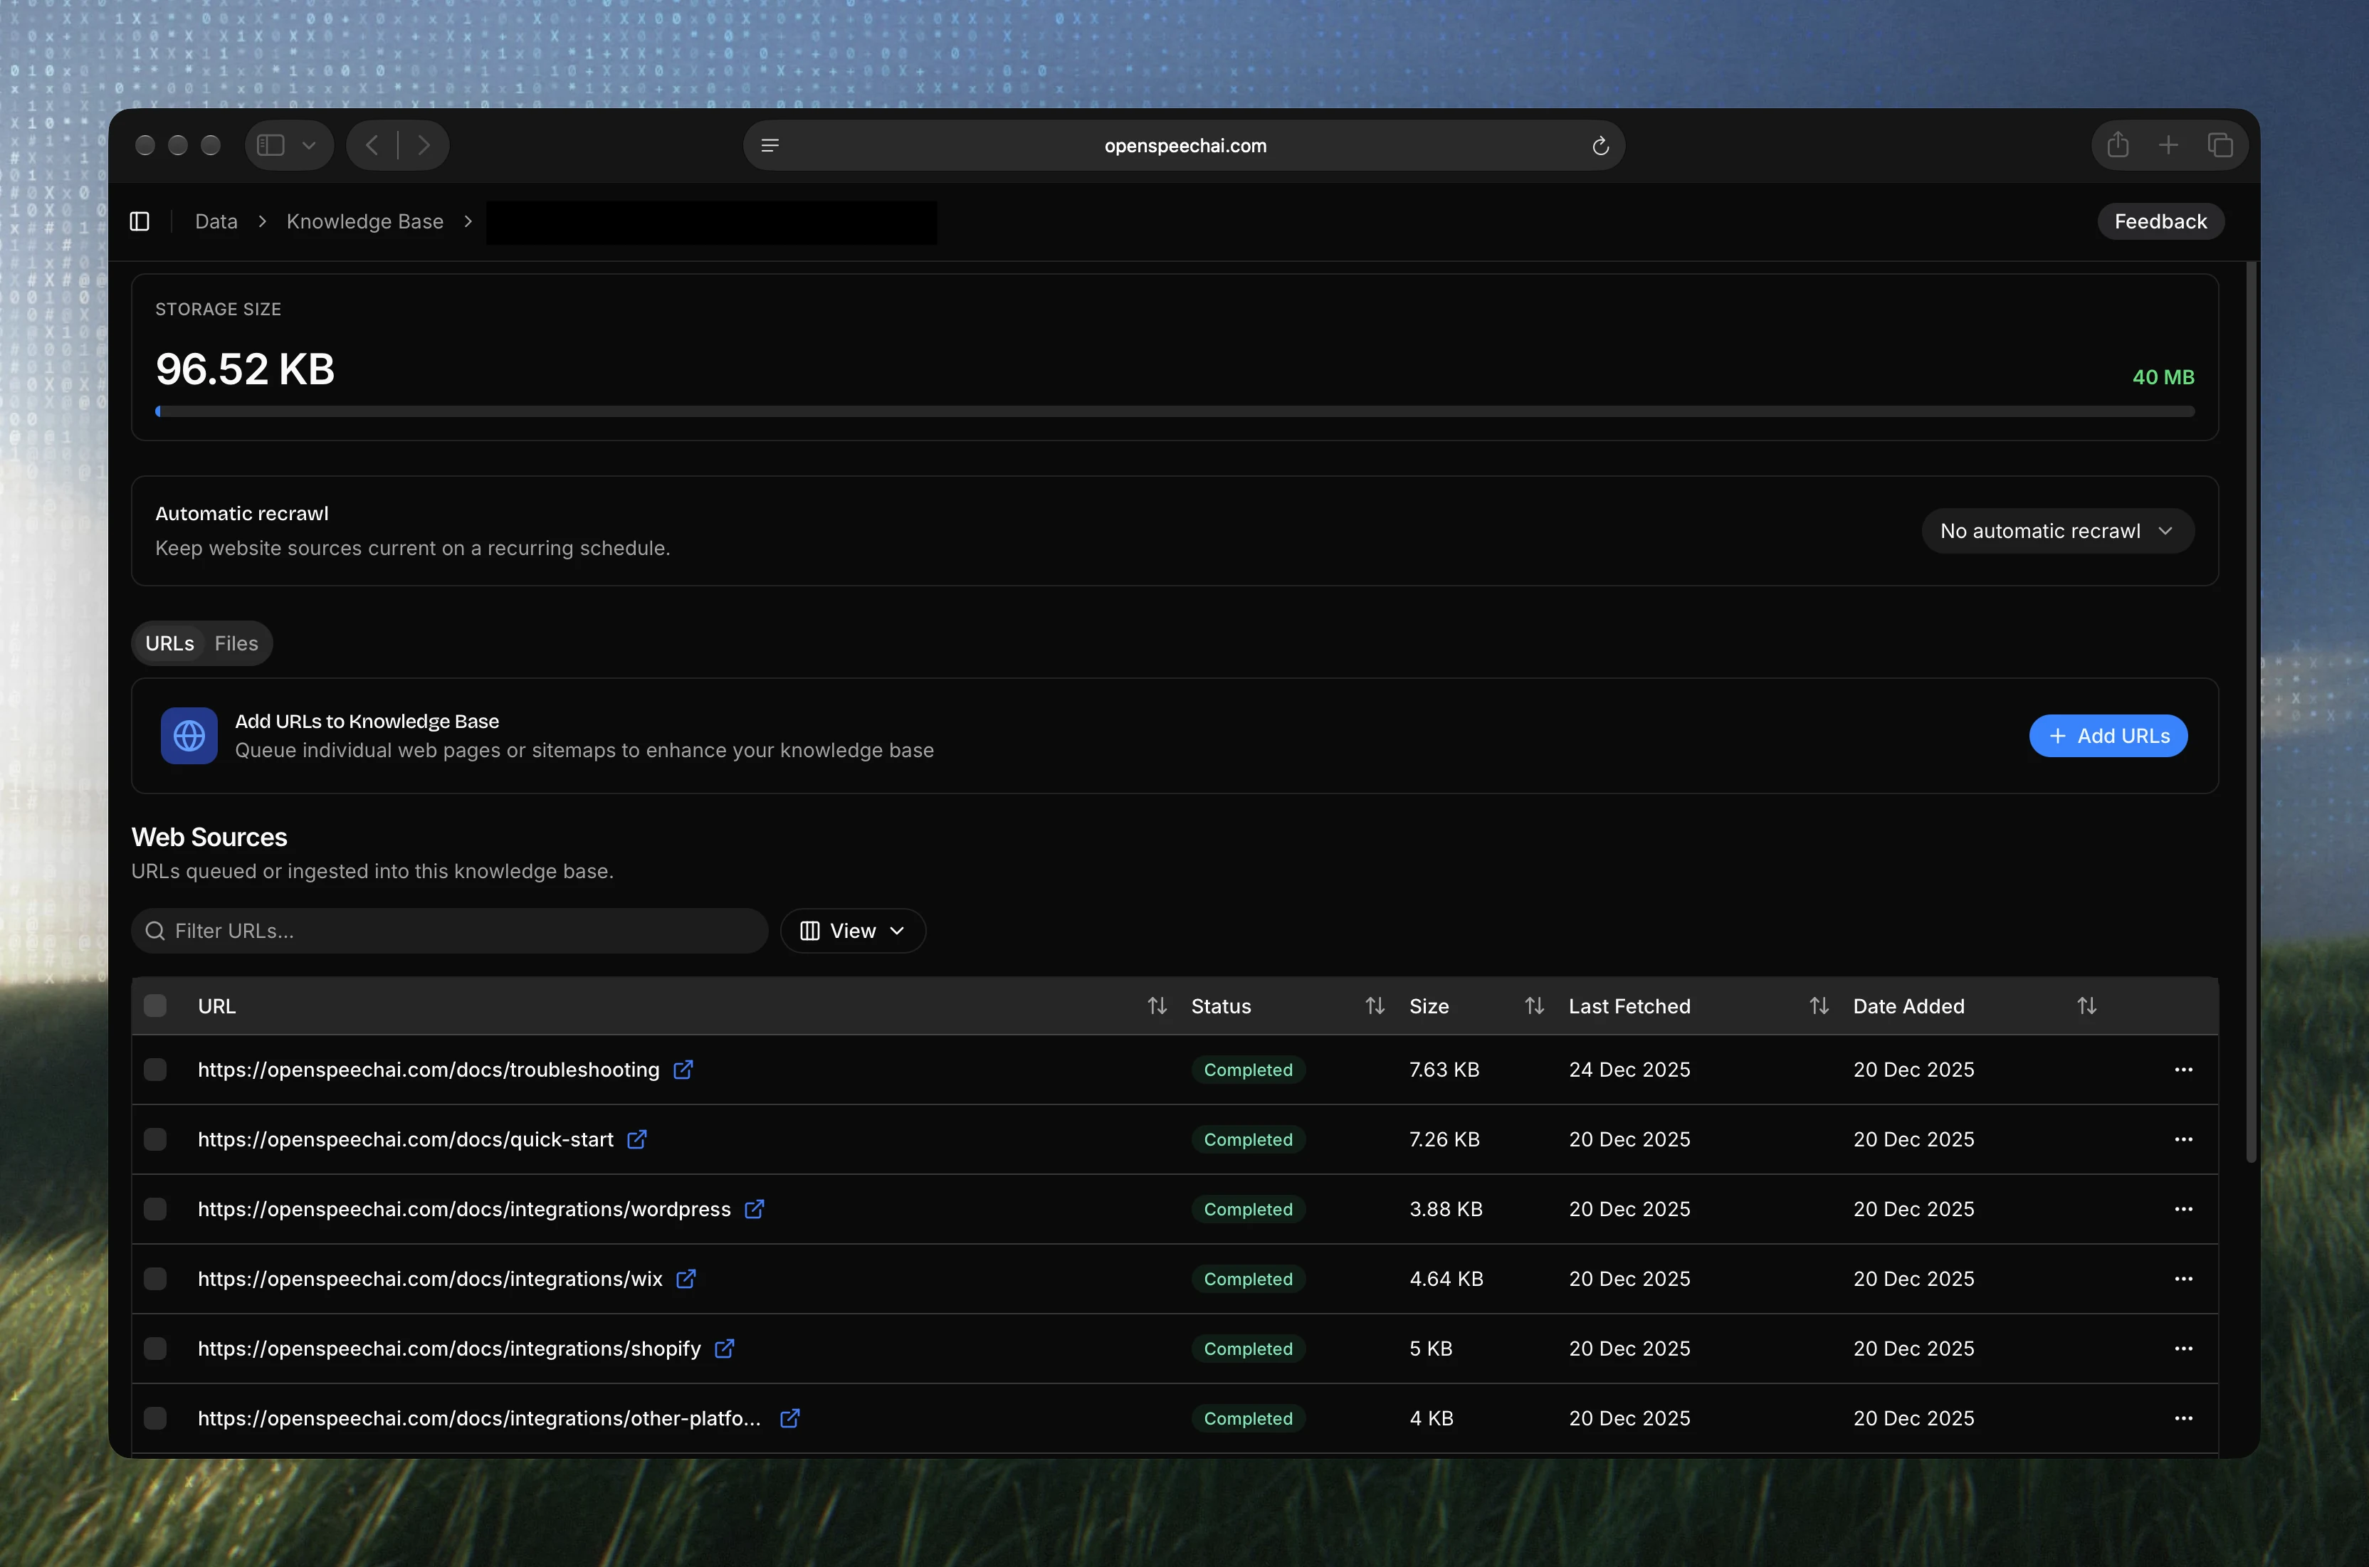Open the quick-start docs URL link
The image size is (2369, 1567).
[x=406, y=1139]
